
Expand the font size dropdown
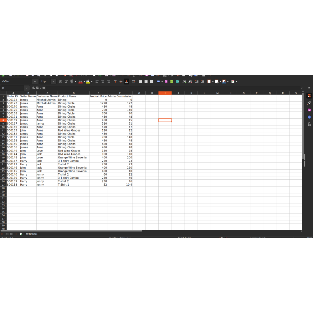pyautogui.click(x=54, y=82)
